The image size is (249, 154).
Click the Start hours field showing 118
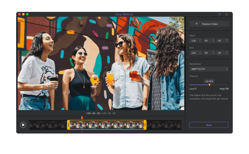click(x=194, y=40)
